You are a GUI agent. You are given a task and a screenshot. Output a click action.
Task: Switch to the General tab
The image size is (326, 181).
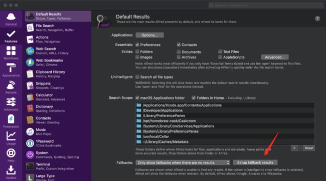click(11, 19)
